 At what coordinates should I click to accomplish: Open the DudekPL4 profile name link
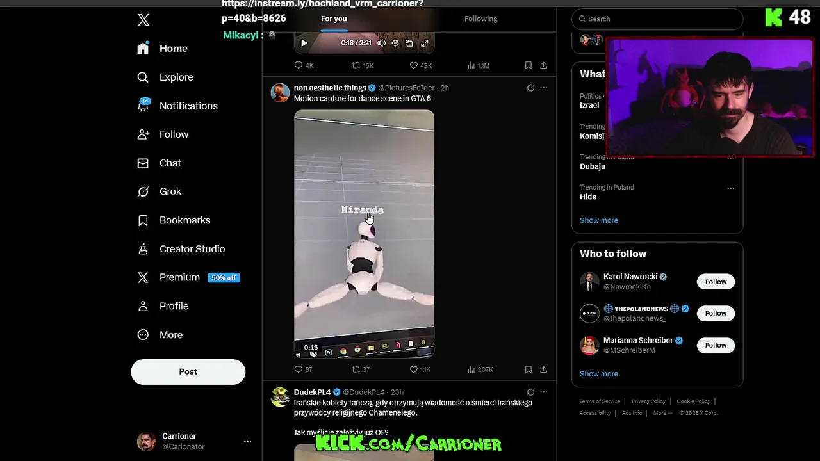[312, 392]
